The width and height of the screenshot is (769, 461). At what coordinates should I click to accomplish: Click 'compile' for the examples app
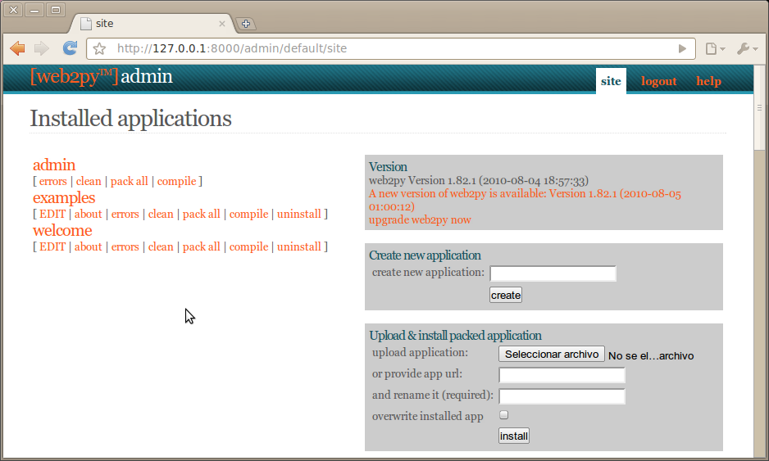point(248,214)
